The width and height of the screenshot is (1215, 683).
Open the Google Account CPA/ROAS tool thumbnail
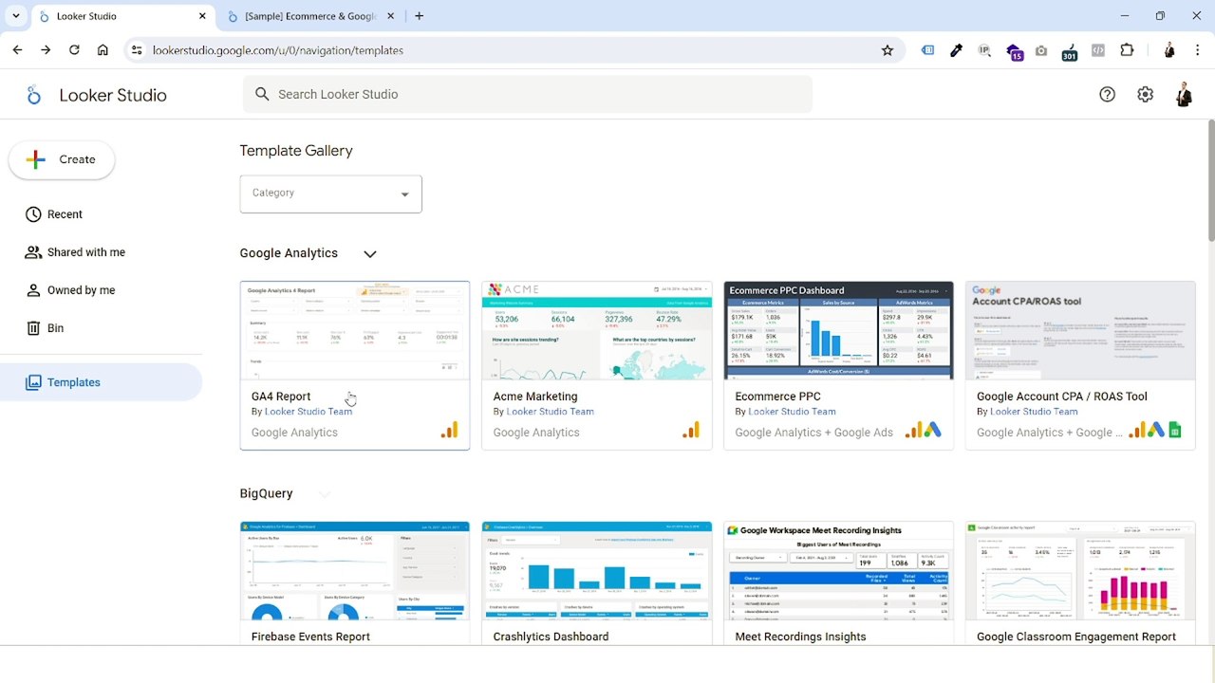1080,331
